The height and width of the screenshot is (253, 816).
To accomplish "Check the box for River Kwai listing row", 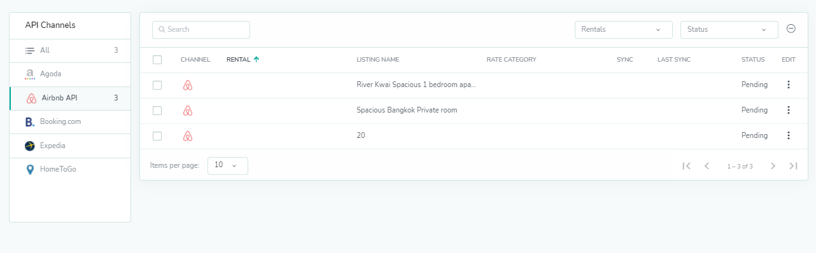I will [157, 85].
